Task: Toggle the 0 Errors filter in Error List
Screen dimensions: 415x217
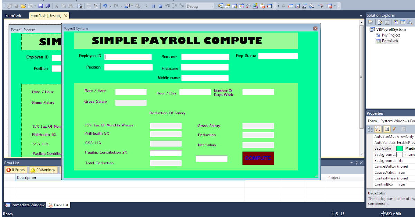Action: (16, 170)
